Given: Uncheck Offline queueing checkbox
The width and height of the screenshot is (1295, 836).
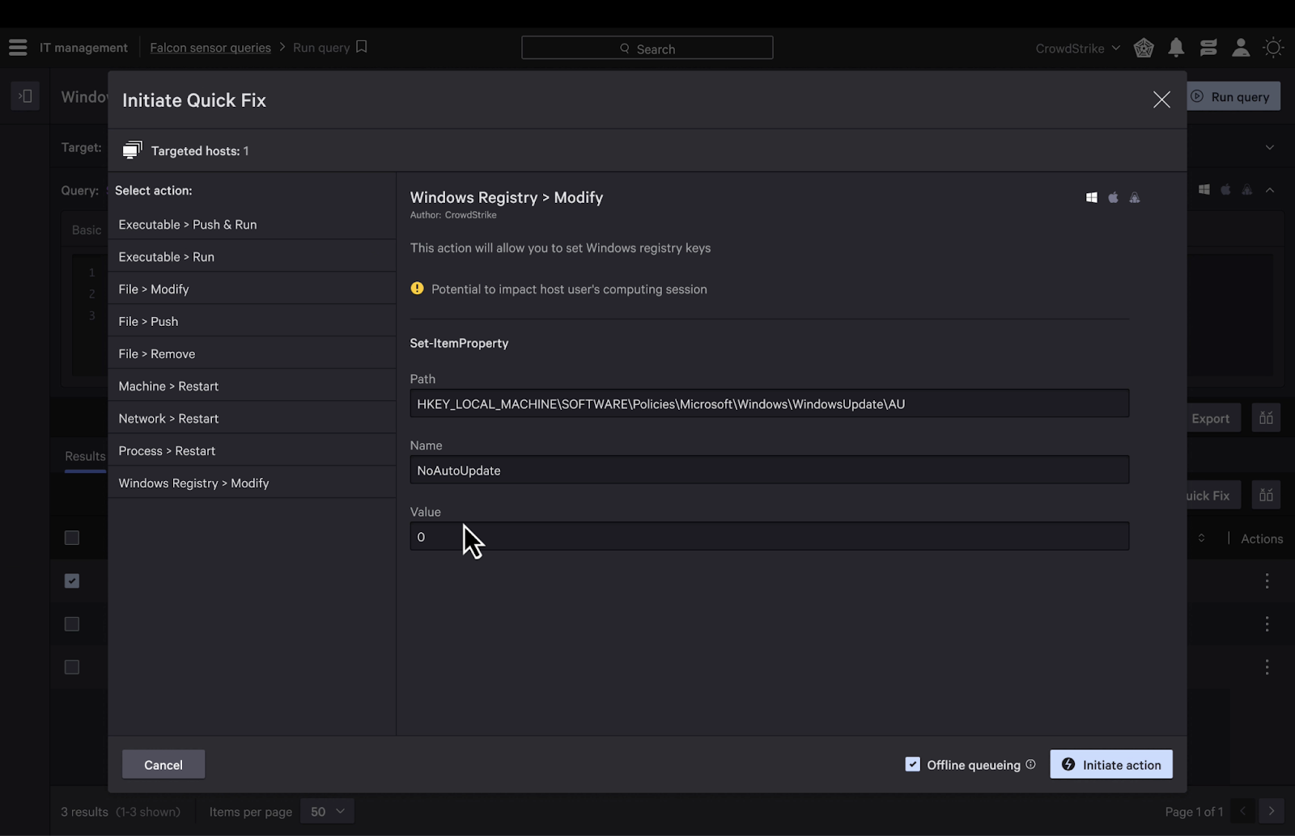Looking at the screenshot, I should (x=912, y=764).
